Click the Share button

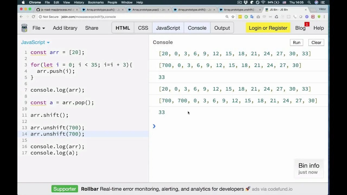pos(92,28)
